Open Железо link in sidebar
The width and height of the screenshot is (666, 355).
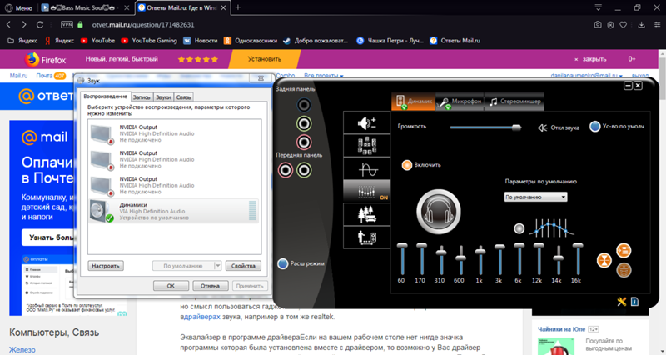[22, 349]
